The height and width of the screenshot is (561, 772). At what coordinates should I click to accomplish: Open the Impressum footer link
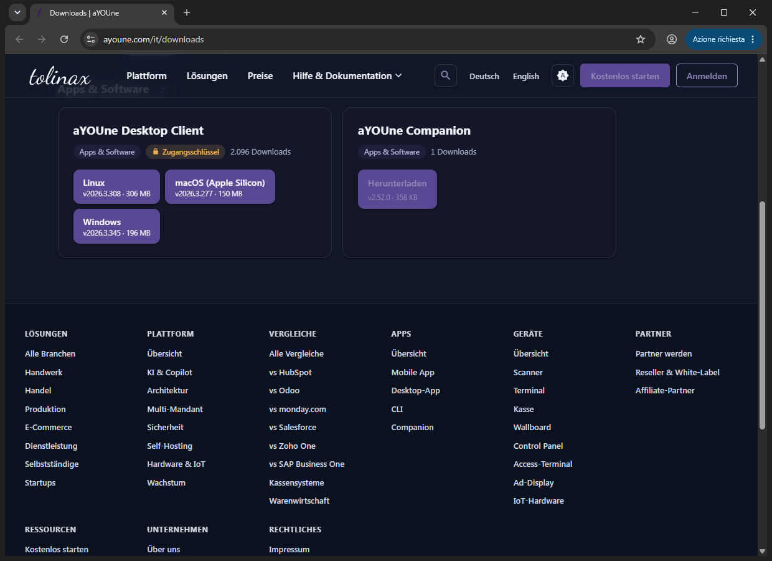point(289,549)
